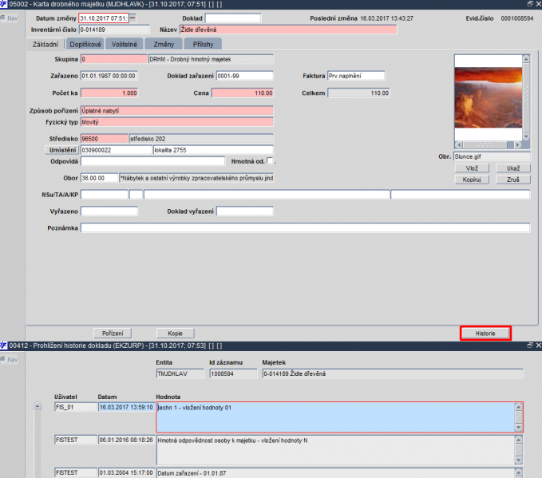Click the Cena field 110.00
Image resolution: width=542 pixels, height=478 pixels.
click(243, 93)
